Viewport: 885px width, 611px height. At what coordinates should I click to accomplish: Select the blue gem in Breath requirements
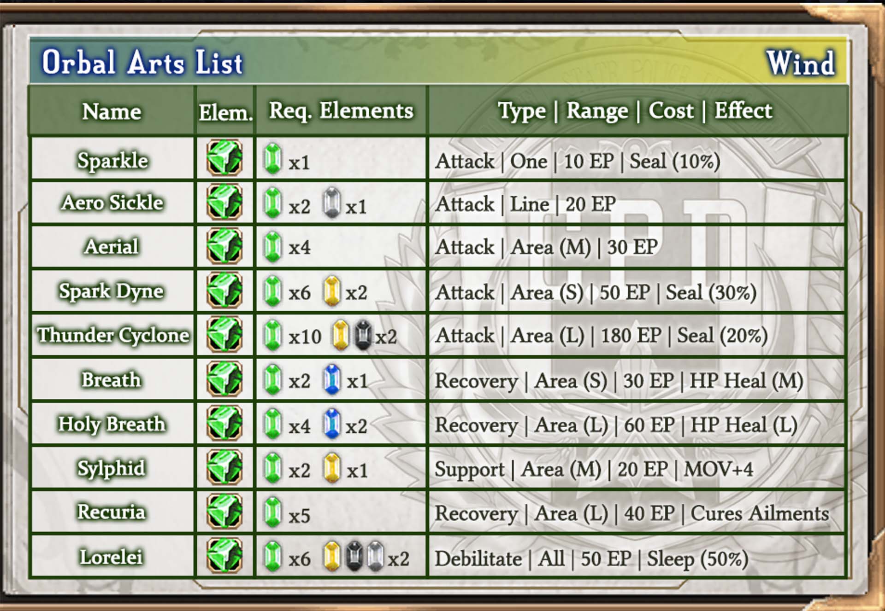[332, 379]
